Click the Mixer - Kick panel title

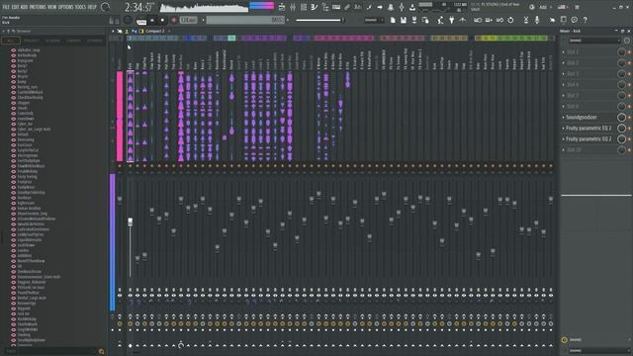(571, 31)
